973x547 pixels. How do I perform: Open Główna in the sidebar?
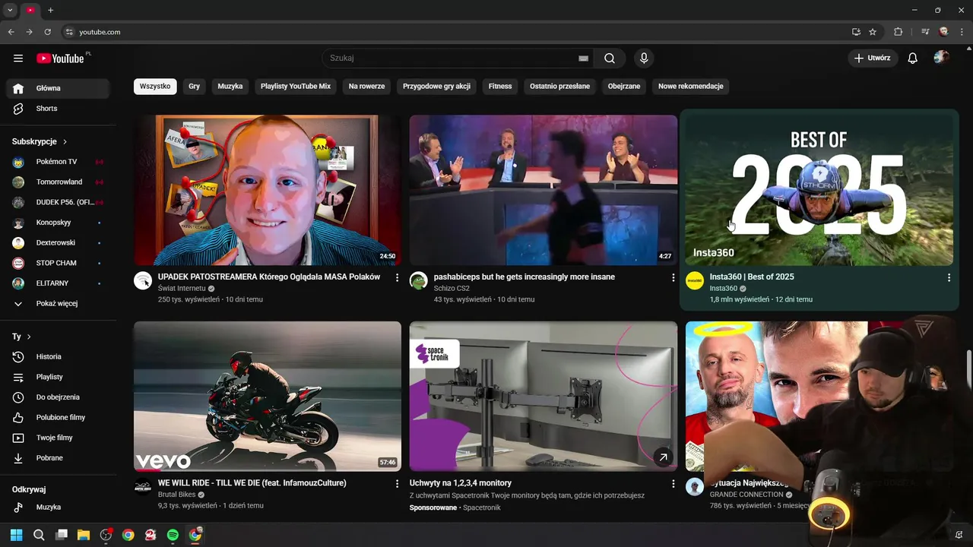(x=58, y=88)
